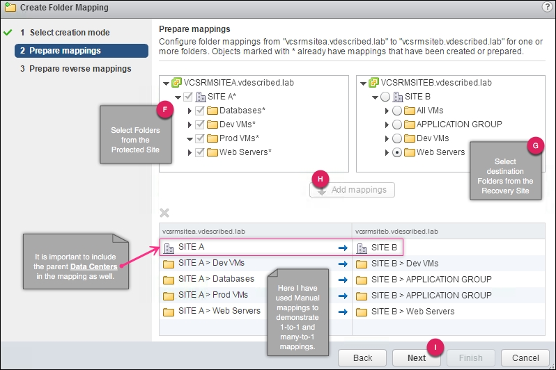Viewport: 556px width, 370px height.
Task: Click the Add mappings button
Action: point(352,190)
